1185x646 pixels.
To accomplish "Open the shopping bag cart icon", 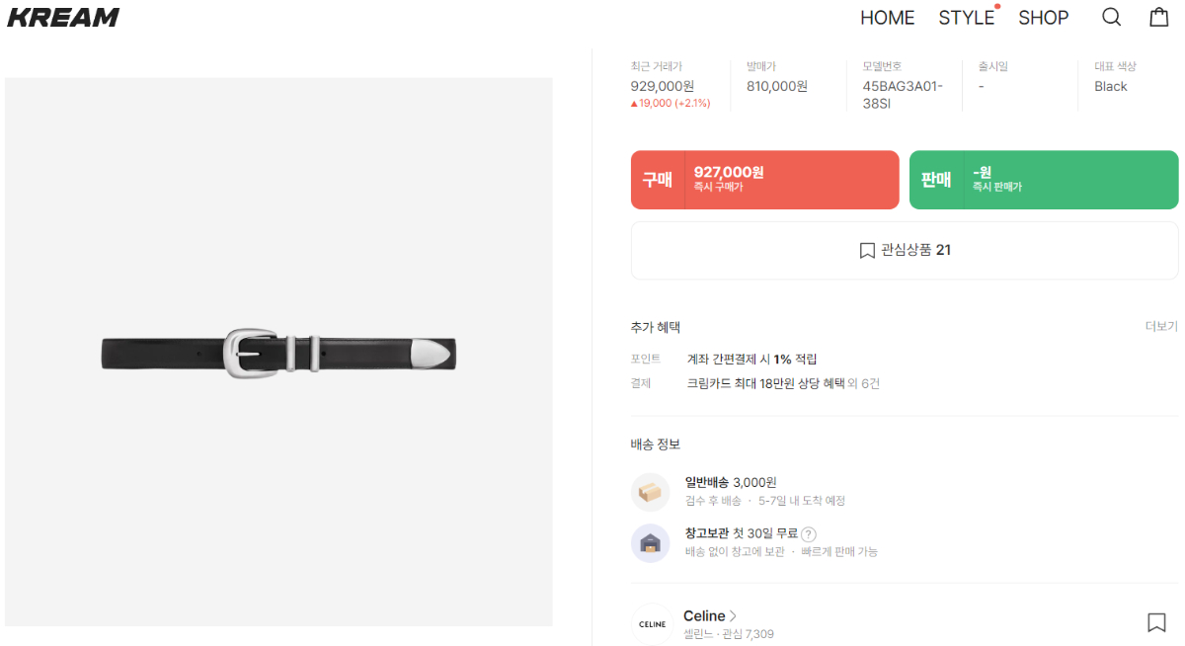I will pyautogui.click(x=1159, y=18).
